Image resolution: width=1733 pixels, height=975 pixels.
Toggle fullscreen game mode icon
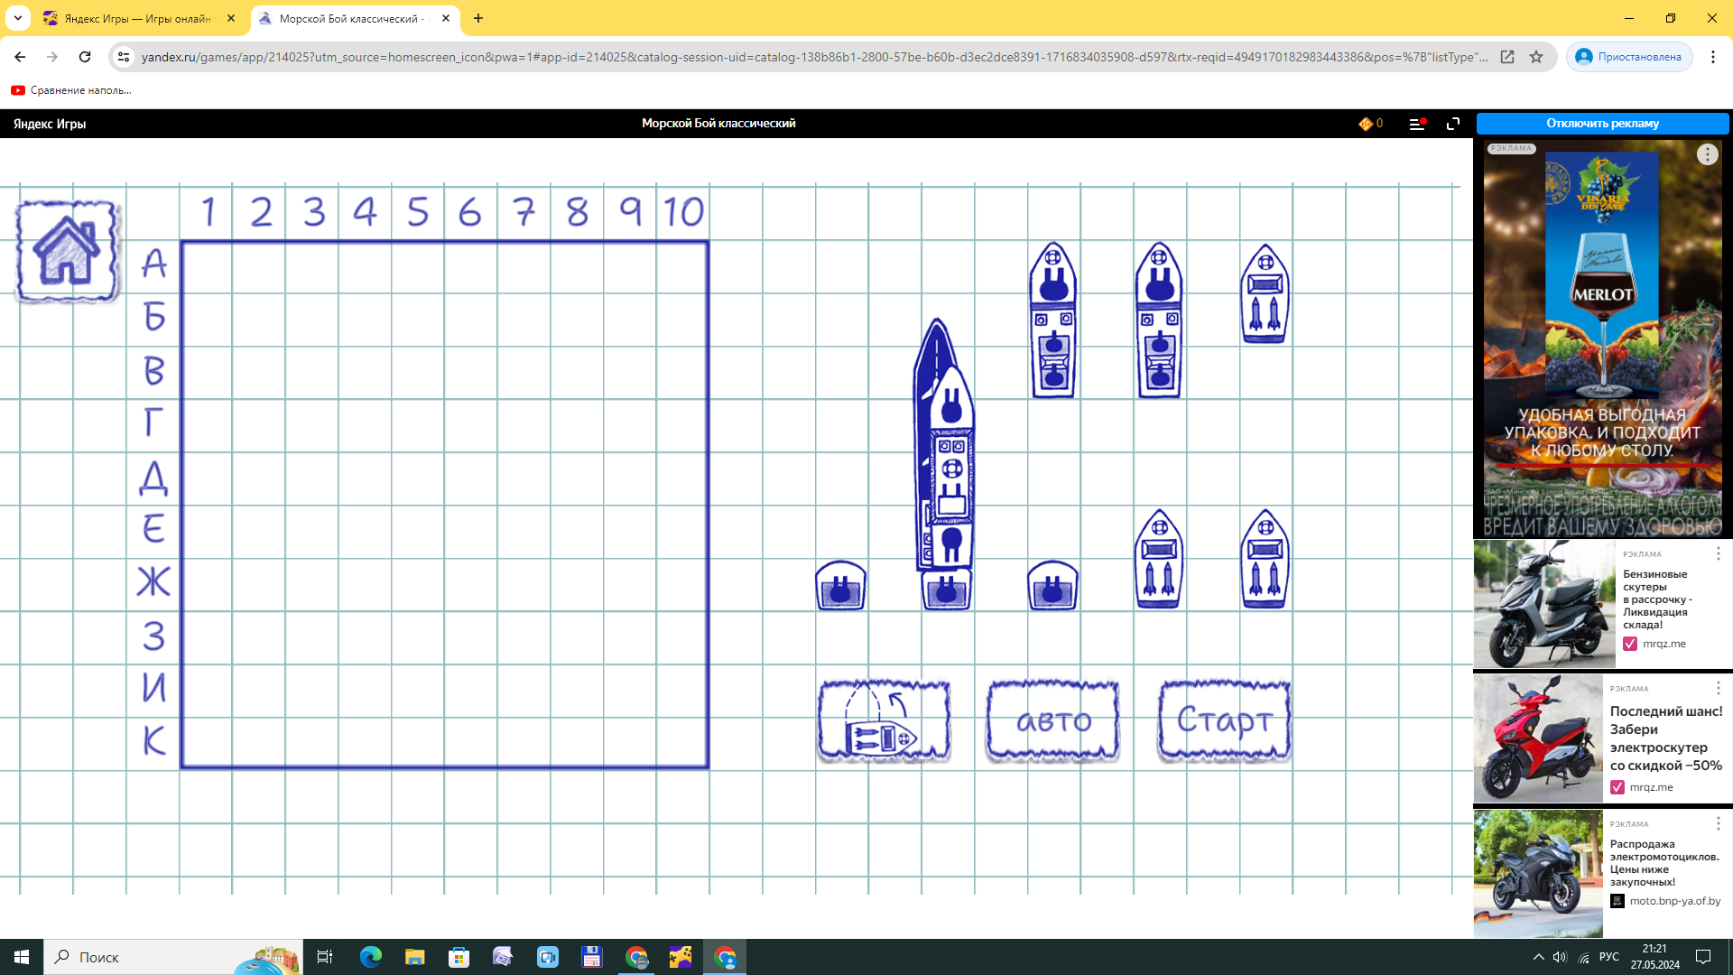point(1453,124)
